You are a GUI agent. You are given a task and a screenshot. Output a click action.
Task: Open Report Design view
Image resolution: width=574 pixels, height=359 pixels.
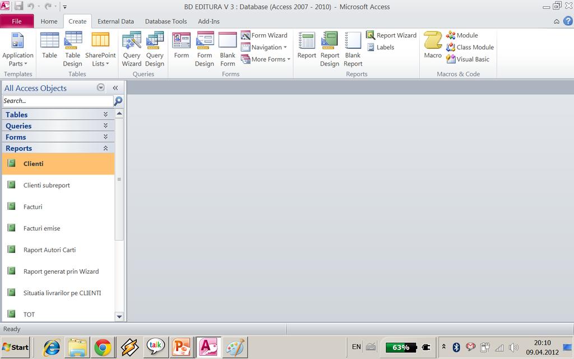pos(330,49)
